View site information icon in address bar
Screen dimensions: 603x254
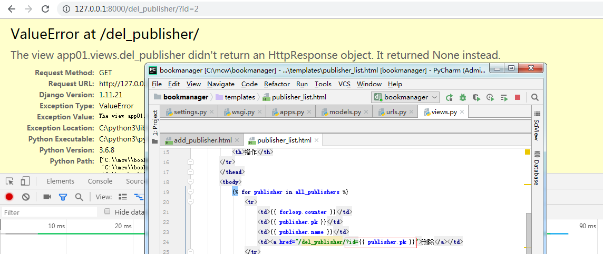click(x=66, y=8)
